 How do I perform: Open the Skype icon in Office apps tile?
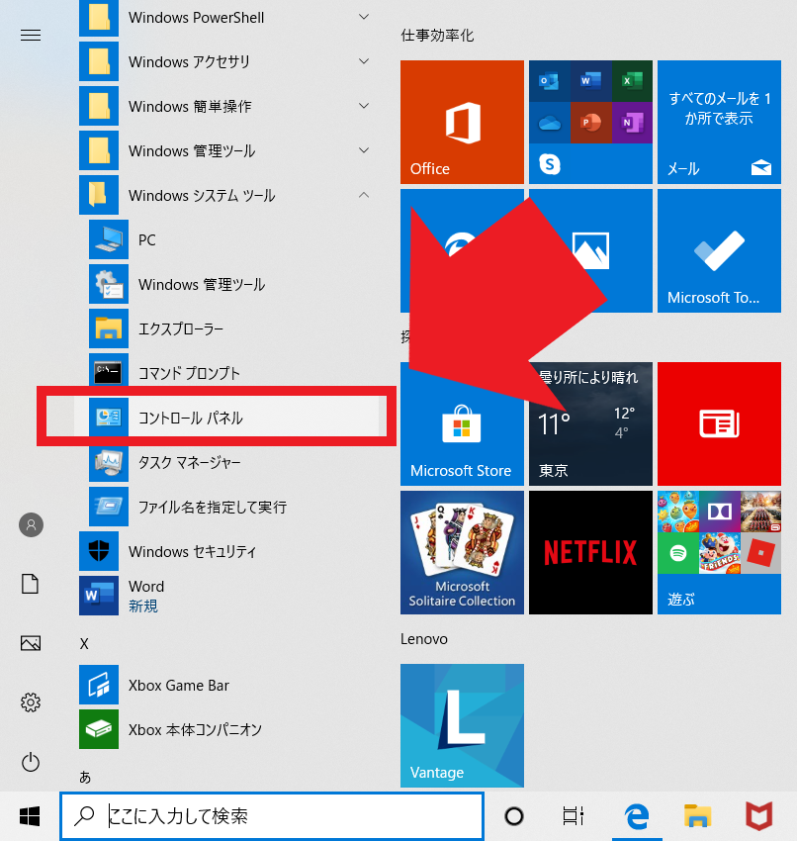550,164
